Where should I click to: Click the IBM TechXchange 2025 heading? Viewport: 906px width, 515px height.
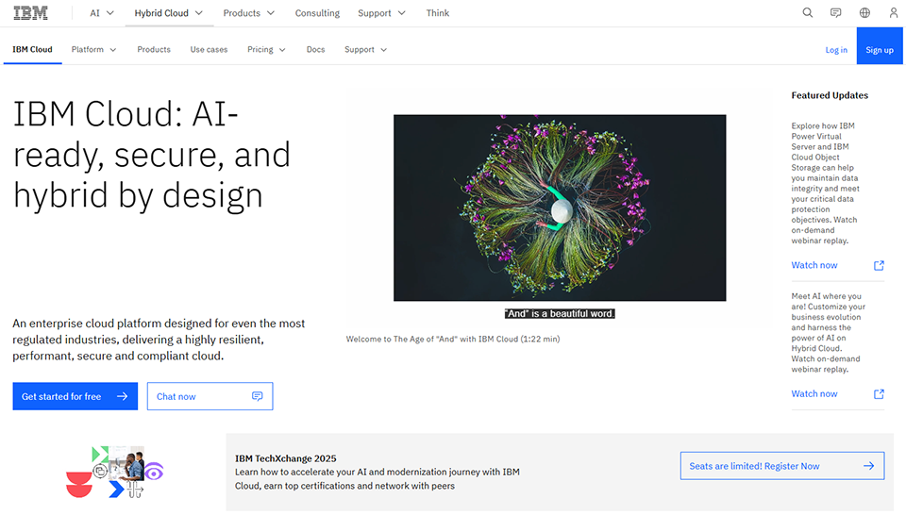click(x=285, y=458)
